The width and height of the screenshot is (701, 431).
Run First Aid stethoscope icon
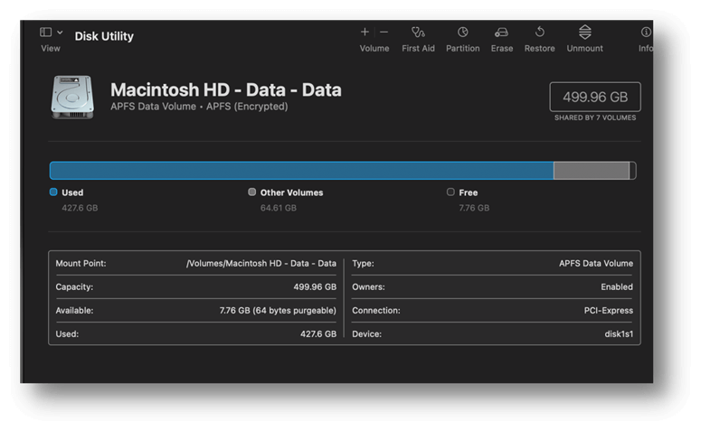point(418,33)
